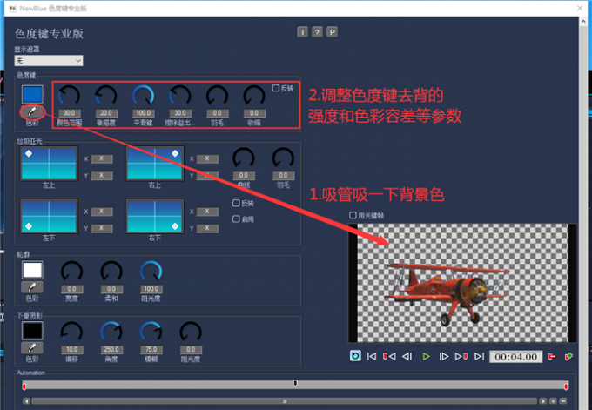Click the 排除溢出 knob
This screenshot has width=592, height=410.
coord(180,96)
